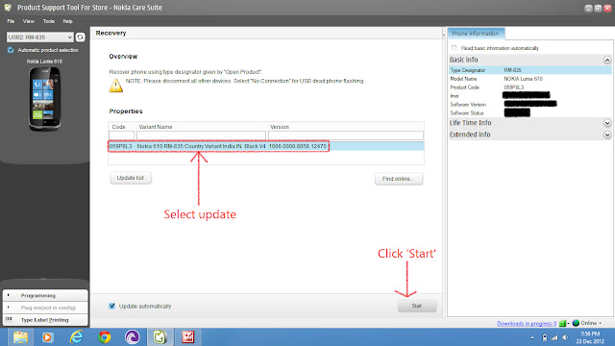Click the Find online... button

399,179
